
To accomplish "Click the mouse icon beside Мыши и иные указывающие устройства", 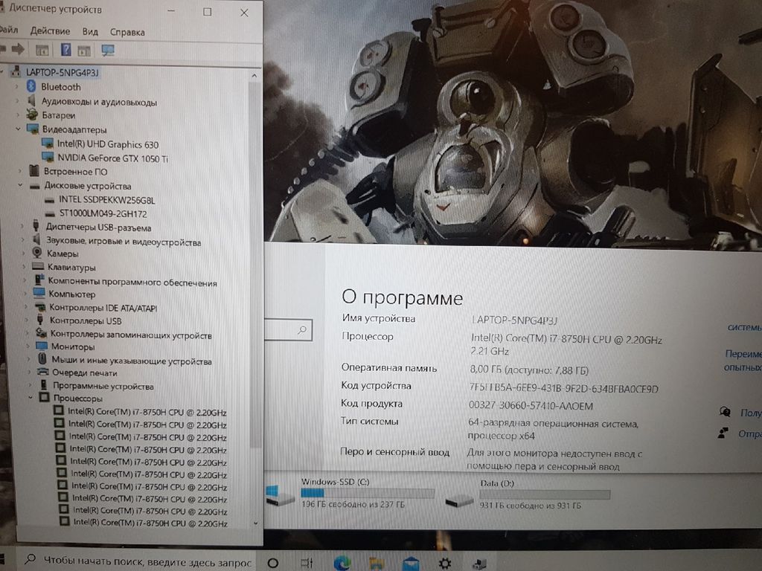I will (42, 359).
